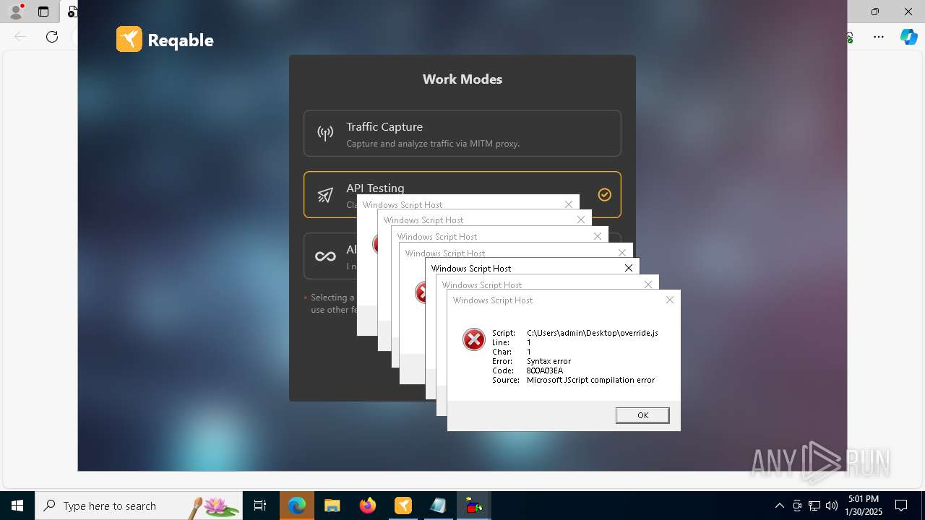Click the browser back arrow
The height and width of the screenshot is (520, 925).
click(20, 37)
